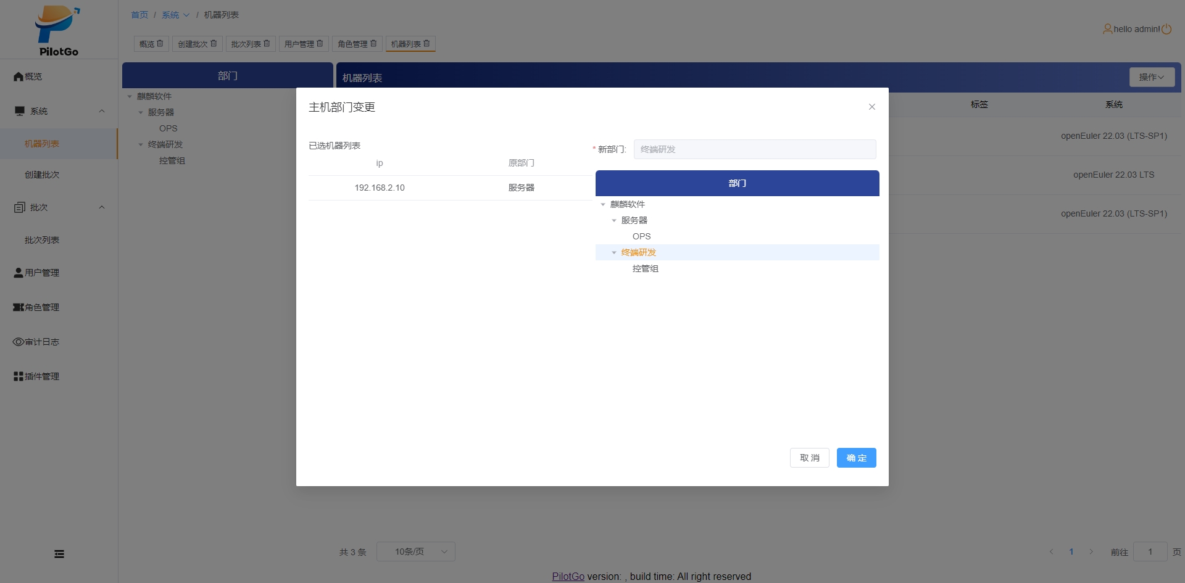Screen dimensions: 1185x583
Task: Open 插件管理 in the sidebar
Action: click(41, 376)
